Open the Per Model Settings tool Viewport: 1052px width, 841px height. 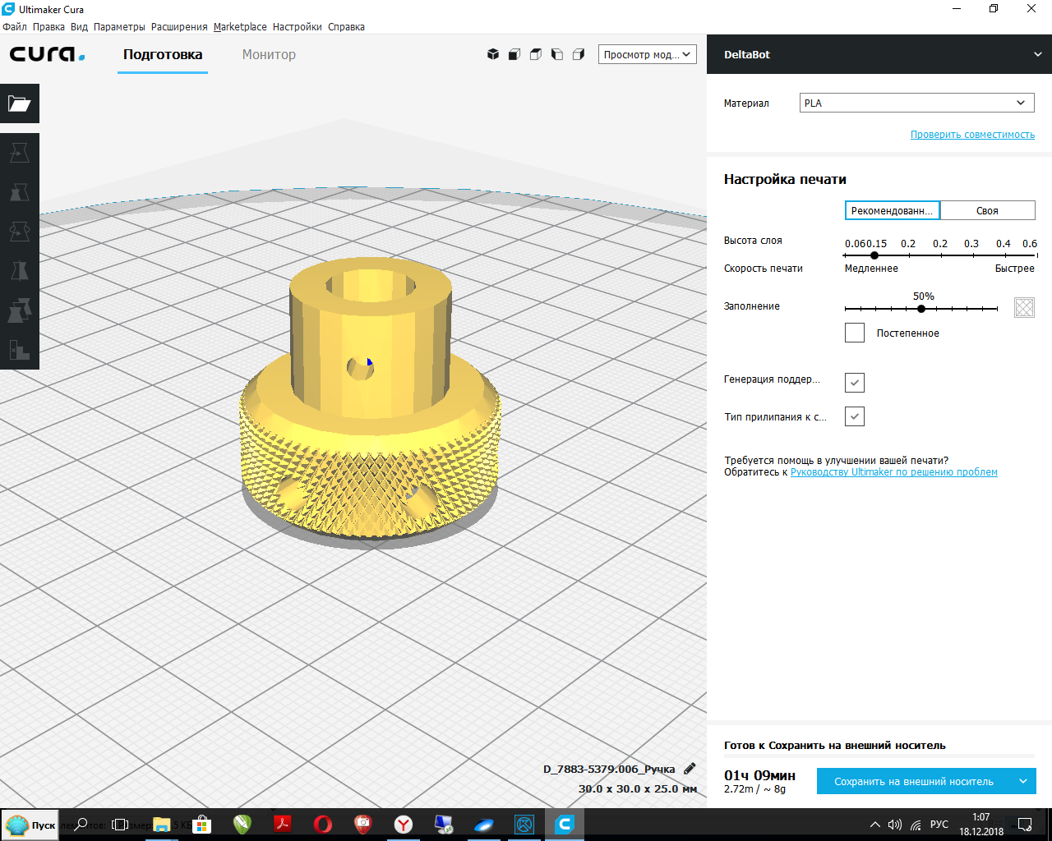coord(19,310)
